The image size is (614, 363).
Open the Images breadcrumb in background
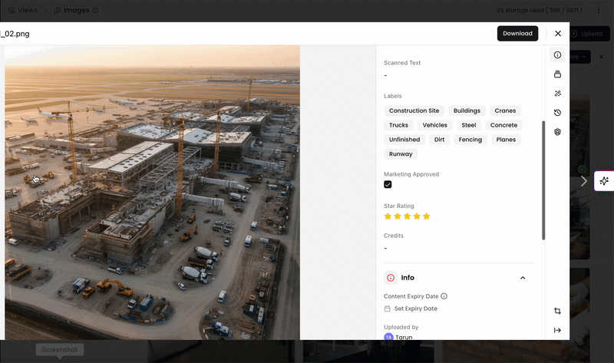[71, 10]
